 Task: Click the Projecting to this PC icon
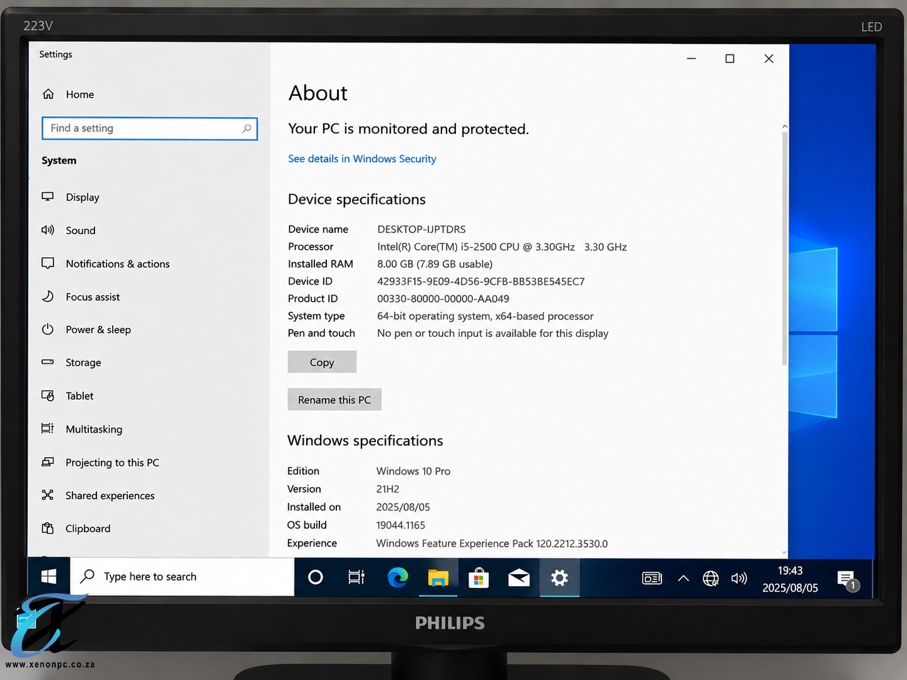(48, 462)
